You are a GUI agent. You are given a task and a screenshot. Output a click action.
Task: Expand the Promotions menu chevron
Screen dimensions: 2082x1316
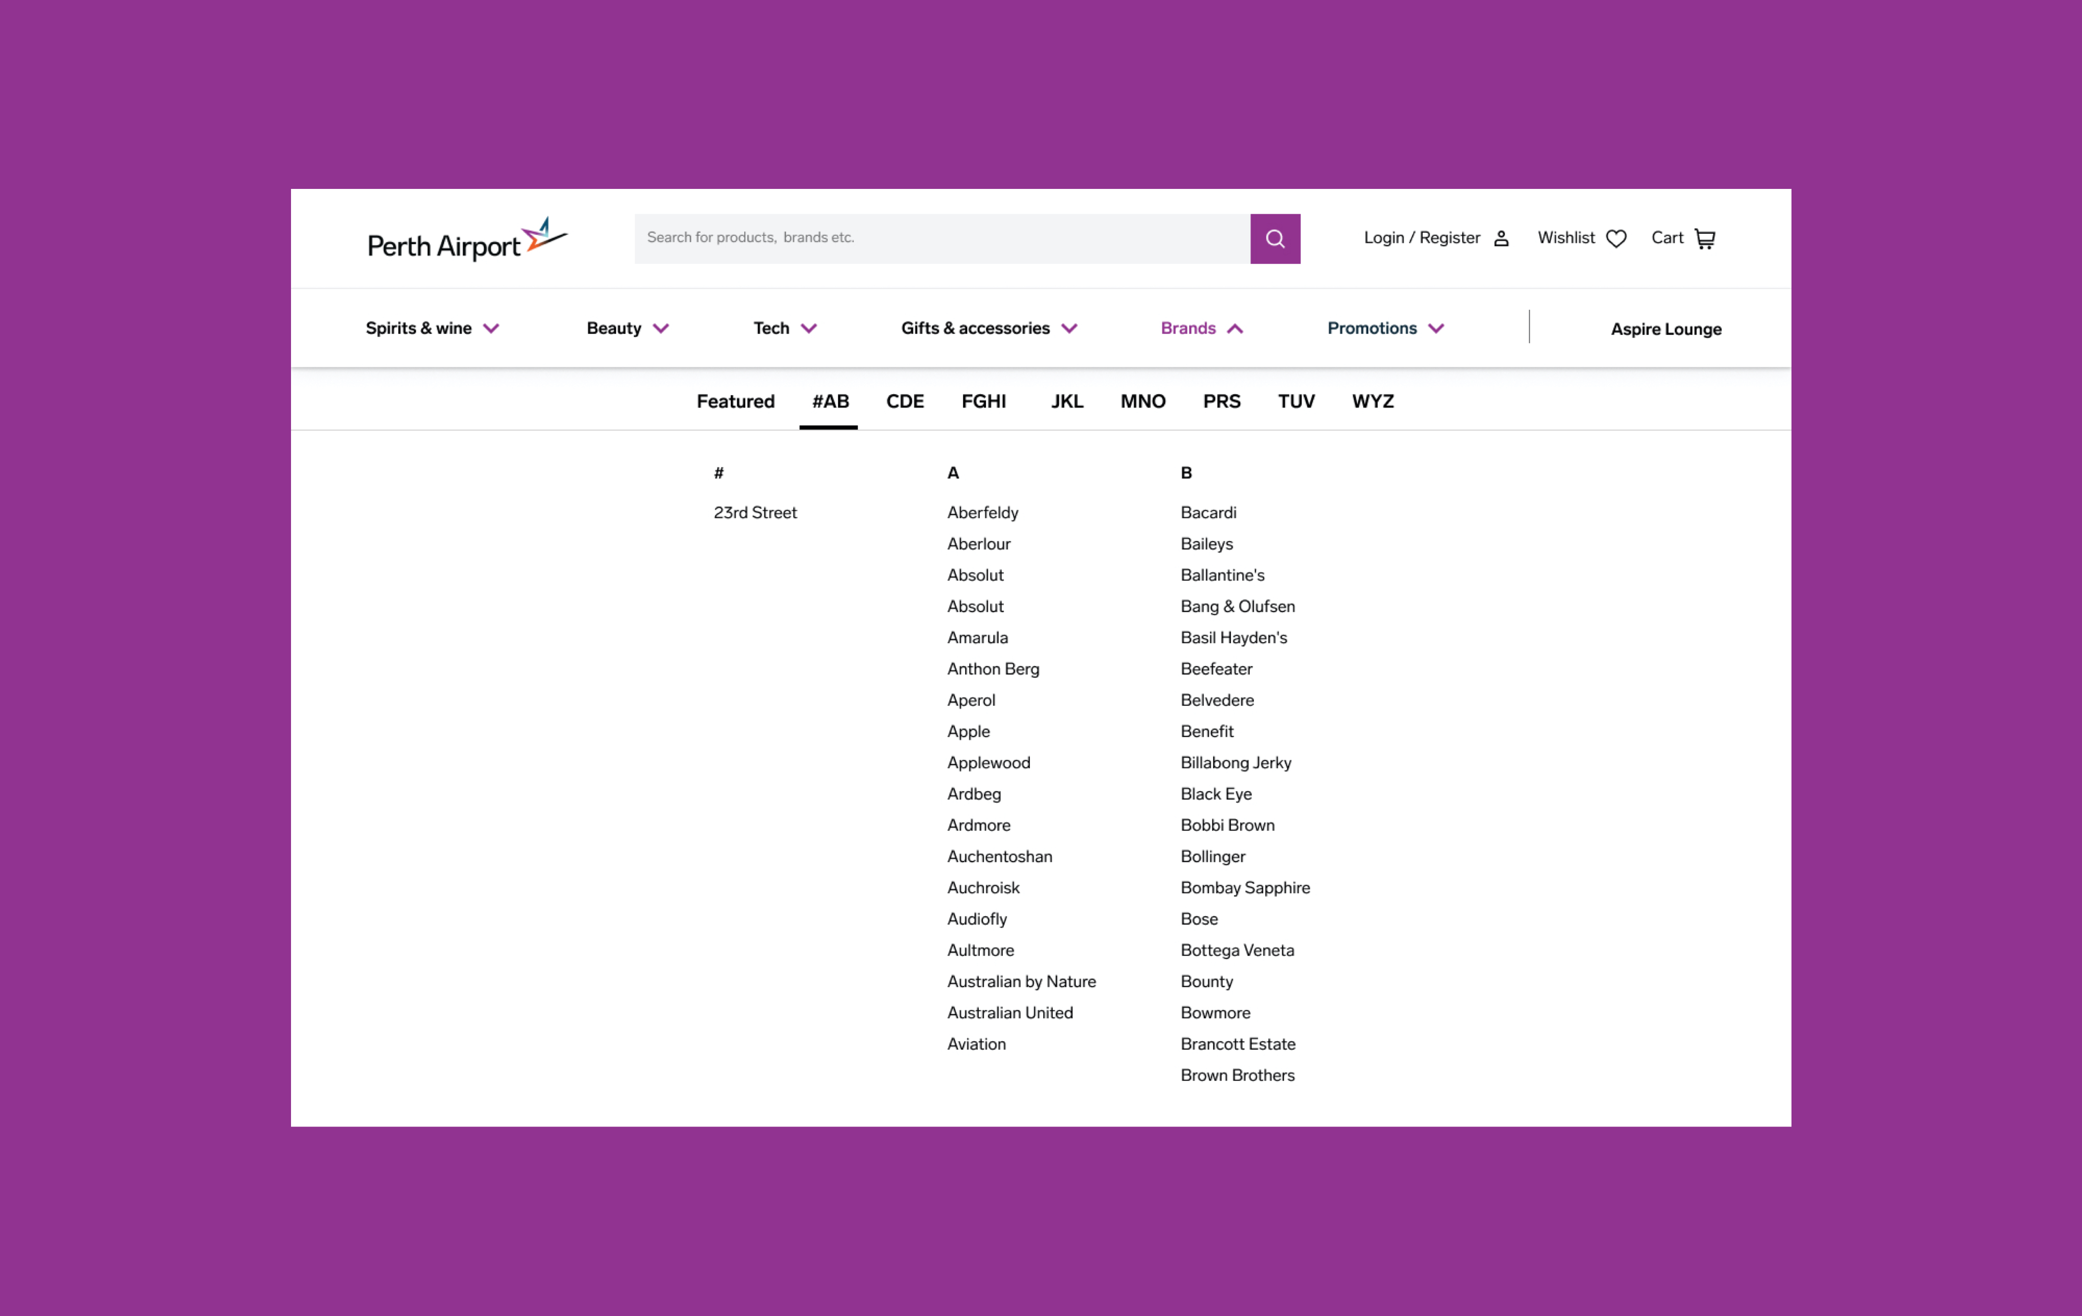[1435, 329]
